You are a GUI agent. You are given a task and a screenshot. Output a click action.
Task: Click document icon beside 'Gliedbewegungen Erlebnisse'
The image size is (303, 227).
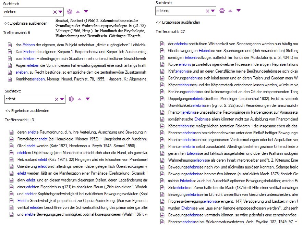pyautogui.click(x=162, y=51)
